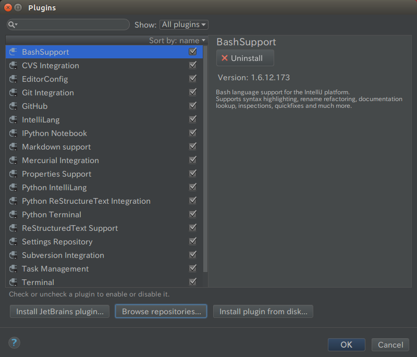Select Terminal in the plugin list
The width and height of the screenshot is (417, 357).
click(104, 282)
